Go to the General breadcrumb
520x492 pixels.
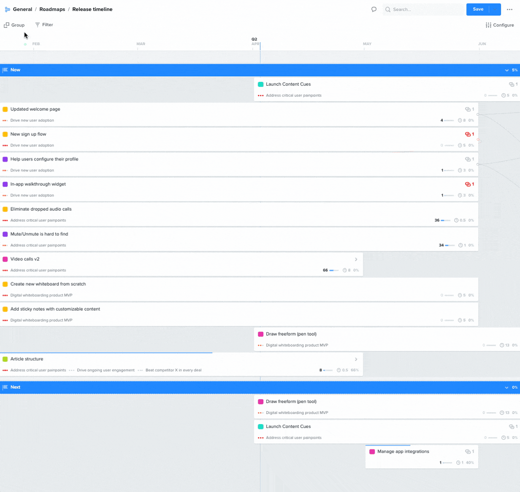coord(22,9)
